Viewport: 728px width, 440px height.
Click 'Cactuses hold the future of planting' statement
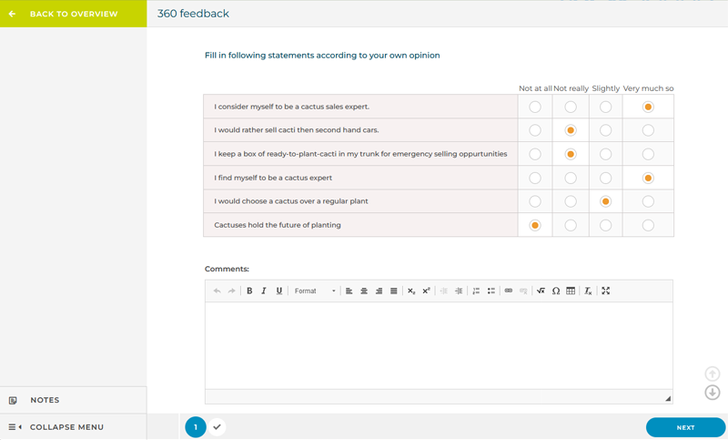point(278,225)
